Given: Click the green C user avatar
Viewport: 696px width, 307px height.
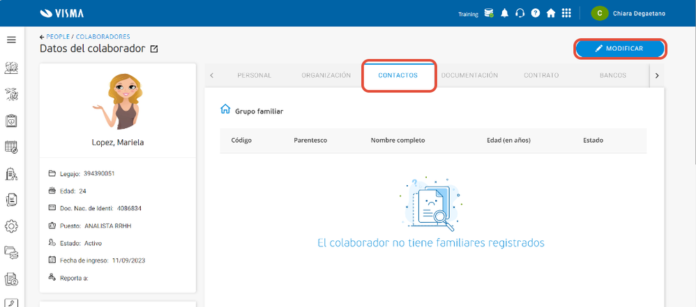Looking at the screenshot, I should 600,13.
